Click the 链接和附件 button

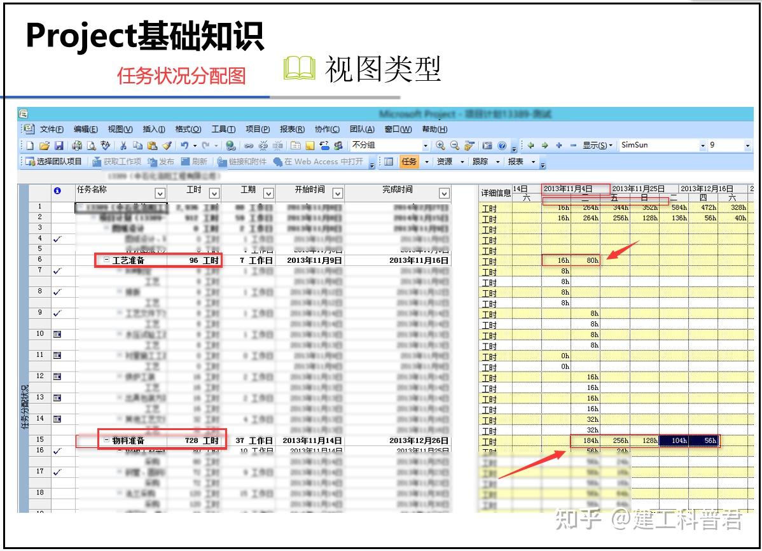click(242, 162)
